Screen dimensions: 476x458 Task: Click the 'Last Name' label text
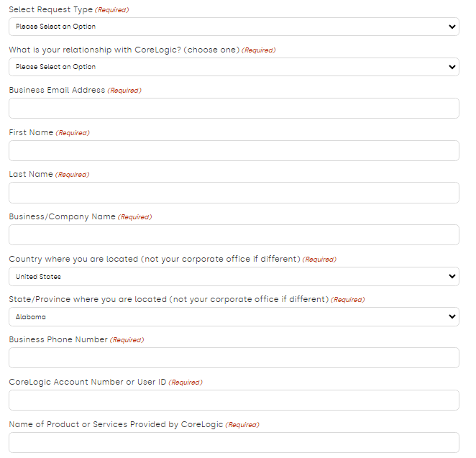(x=31, y=174)
